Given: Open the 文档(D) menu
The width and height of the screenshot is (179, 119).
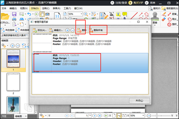Looking at the screenshot, I should pos(35,8).
